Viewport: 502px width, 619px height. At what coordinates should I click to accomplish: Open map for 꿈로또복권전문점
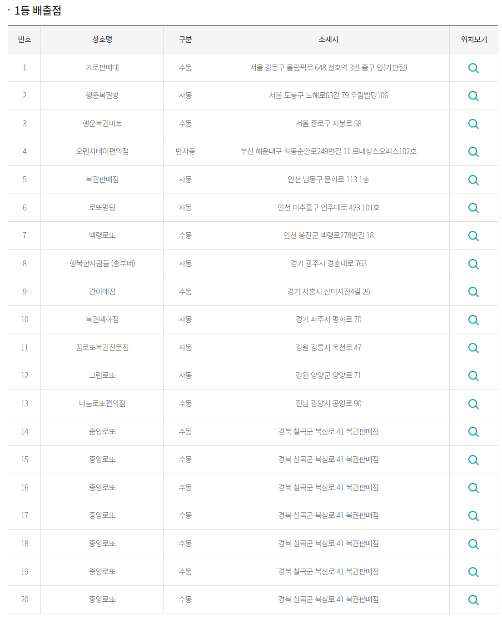point(474,348)
